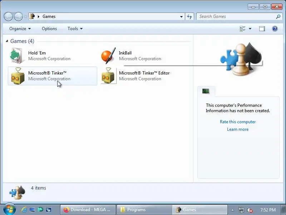286x215 pixels.
Task: Launch Internet Explorer from quick launch
Action: pyautogui.click(x=24, y=210)
